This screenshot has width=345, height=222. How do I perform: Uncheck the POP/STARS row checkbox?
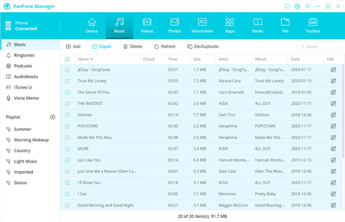(68, 126)
